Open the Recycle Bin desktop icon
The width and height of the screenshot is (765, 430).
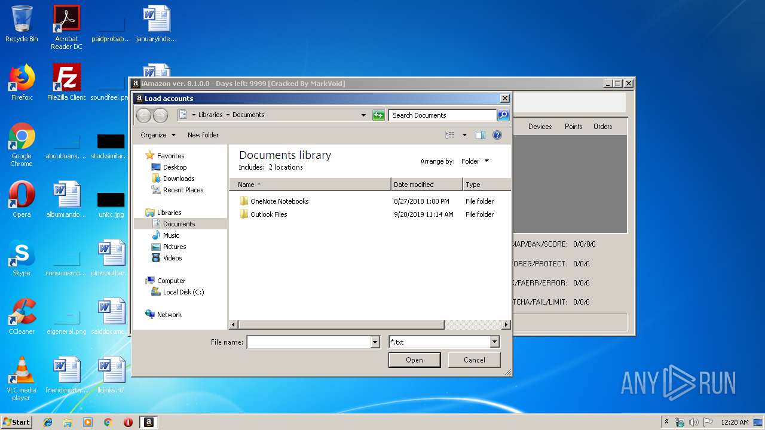[22, 24]
